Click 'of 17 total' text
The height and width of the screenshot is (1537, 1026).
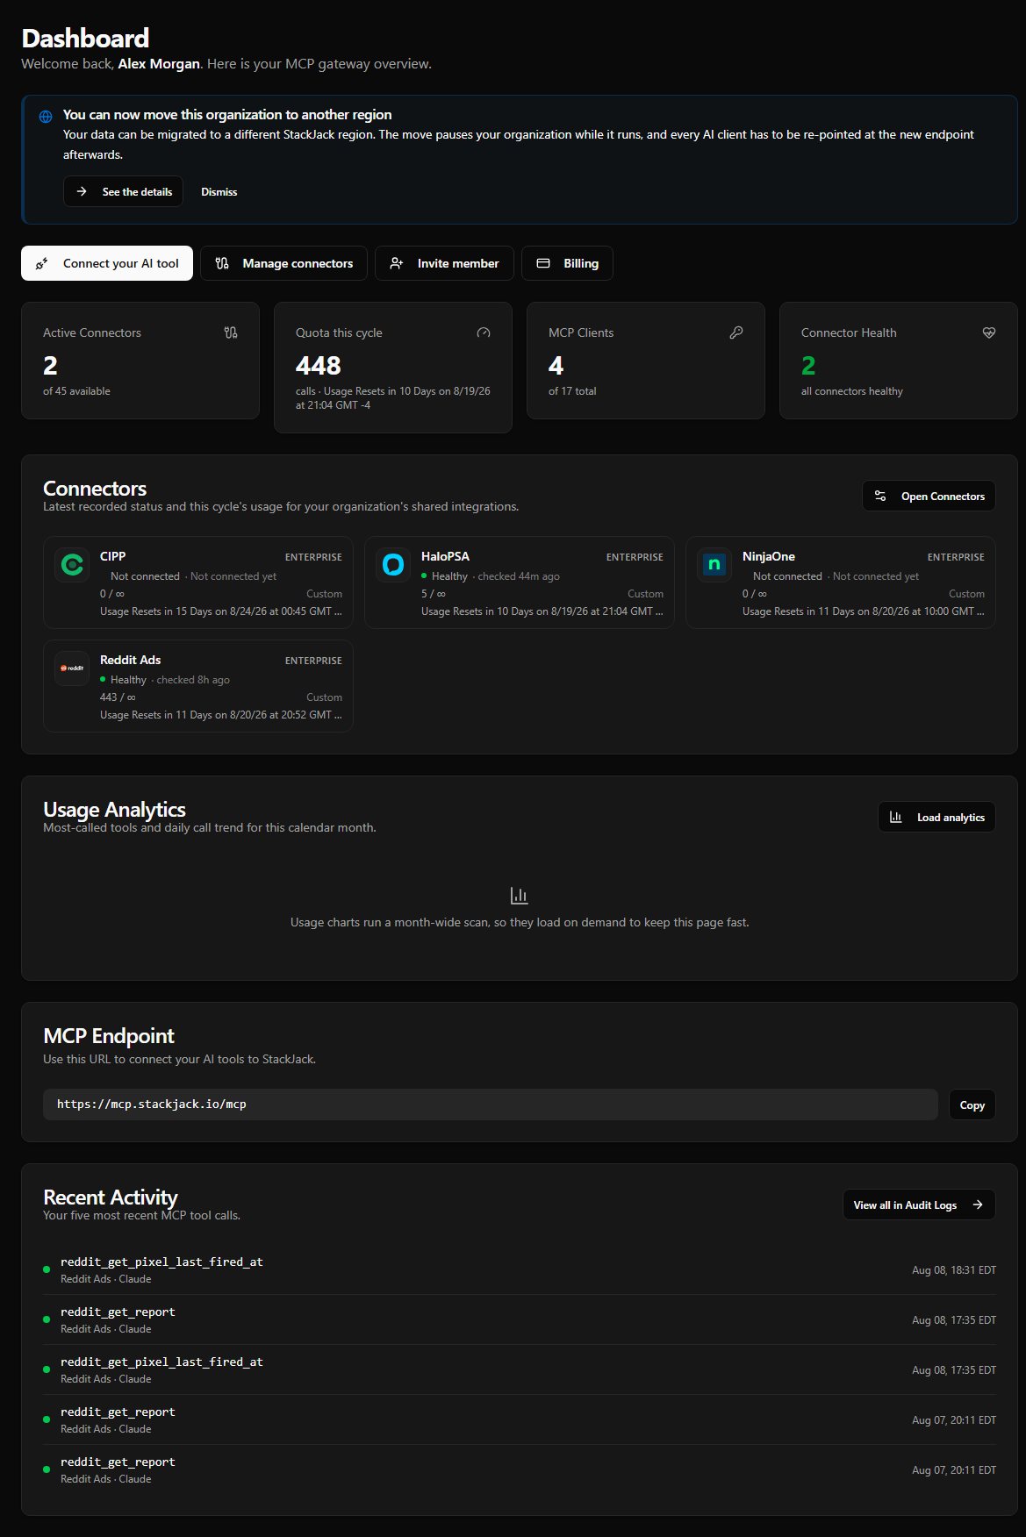tap(572, 391)
